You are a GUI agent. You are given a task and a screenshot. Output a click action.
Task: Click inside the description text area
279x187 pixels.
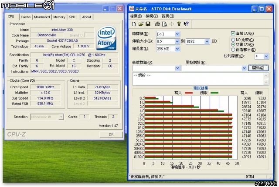click(198, 79)
